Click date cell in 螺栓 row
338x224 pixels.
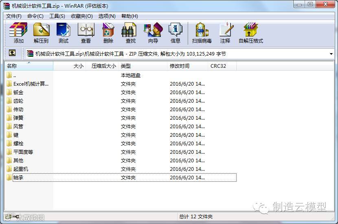pos(187,144)
